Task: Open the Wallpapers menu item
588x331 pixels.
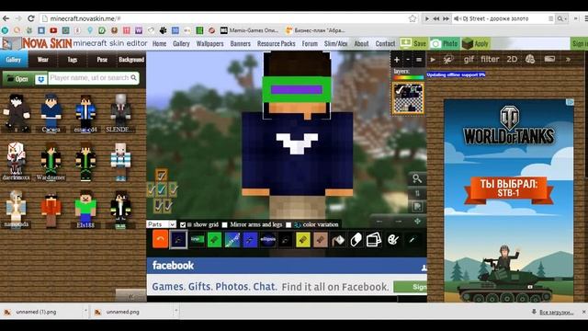Action: click(x=210, y=44)
